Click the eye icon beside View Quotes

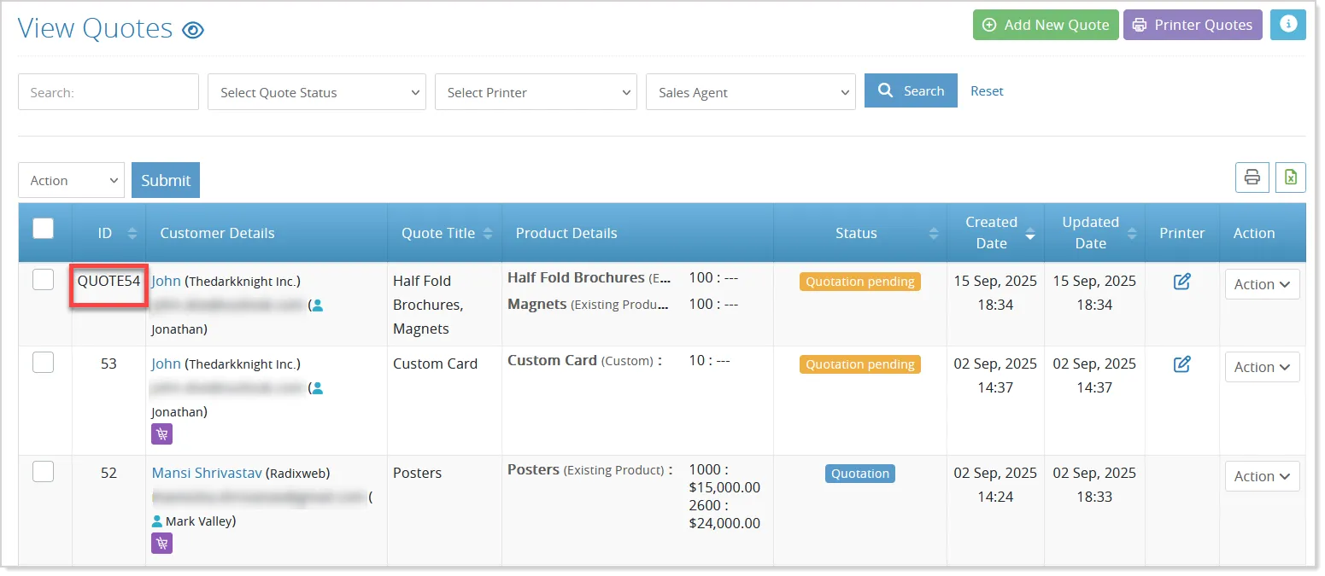click(194, 31)
